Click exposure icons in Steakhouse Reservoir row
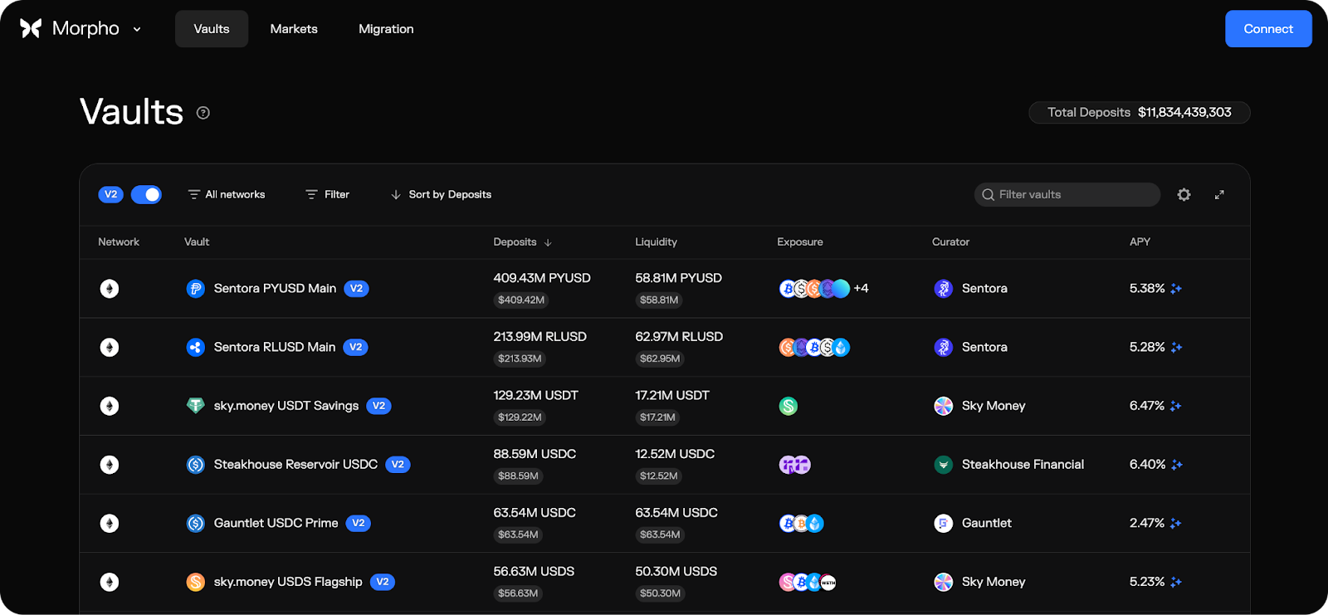 click(795, 465)
